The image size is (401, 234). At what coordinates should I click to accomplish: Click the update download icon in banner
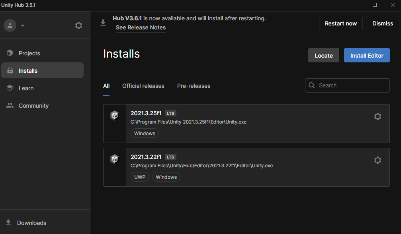click(x=103, y=23)
